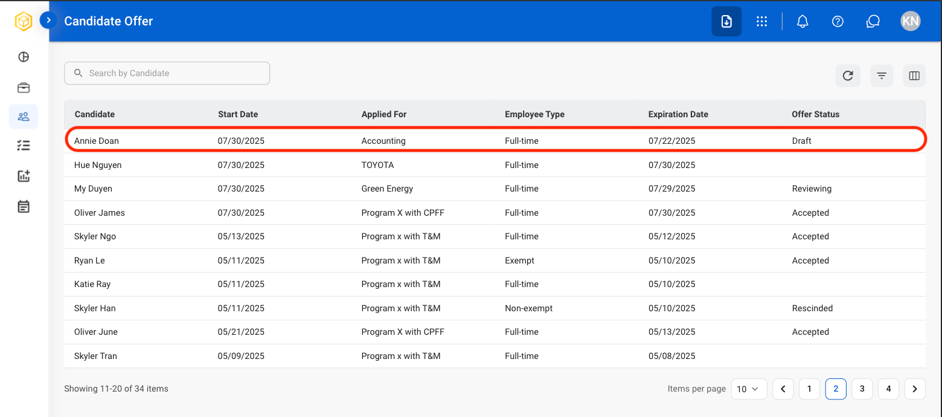Click the Rescinded offer status cell
Screen dimensions: 942x417
tap(812, 308)
